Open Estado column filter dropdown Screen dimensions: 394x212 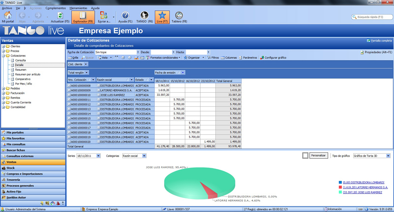[x=151, y=80]
